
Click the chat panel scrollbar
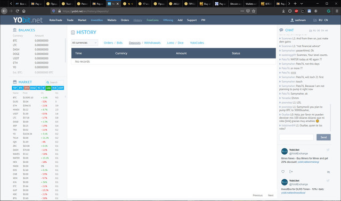(331, 118)
